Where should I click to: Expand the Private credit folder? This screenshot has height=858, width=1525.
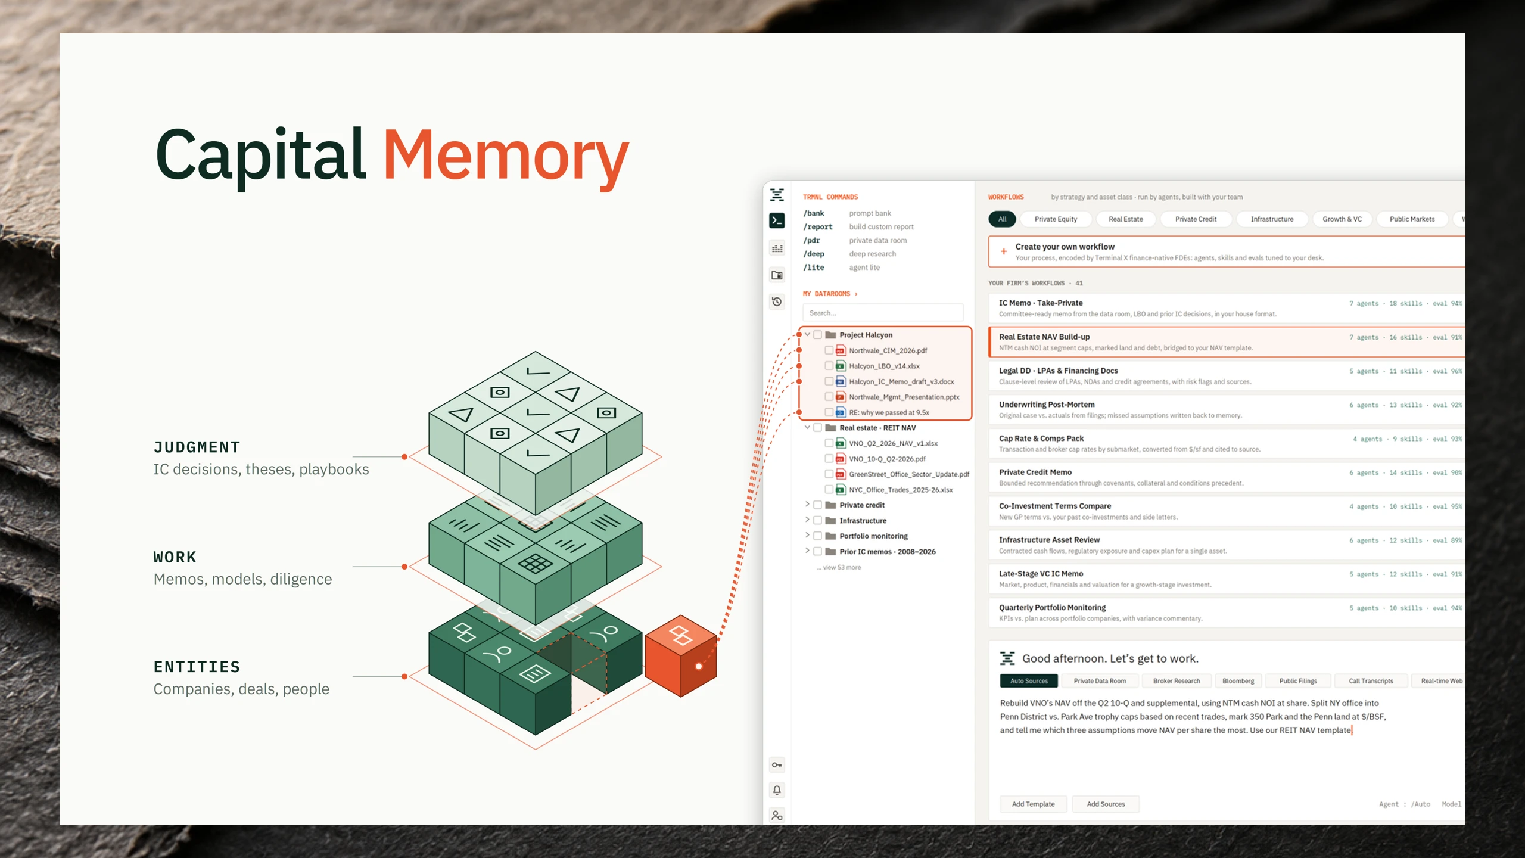coord(808,505)
